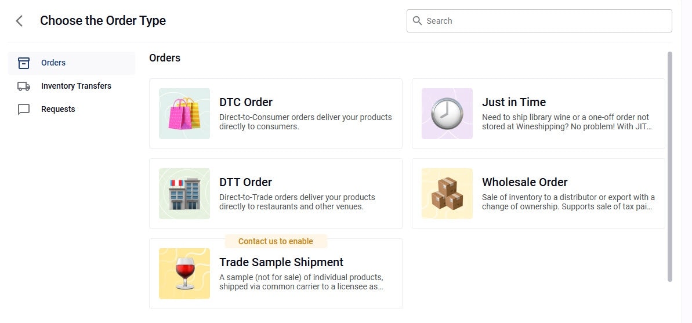Click the Orders archive box icon
692x323 pixels.
[x=24, y=63]
